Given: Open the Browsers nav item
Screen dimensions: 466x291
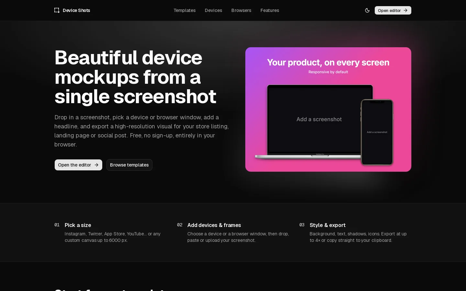Looking at the screenshot, I should pyautogui.click(x=241, y=10).
